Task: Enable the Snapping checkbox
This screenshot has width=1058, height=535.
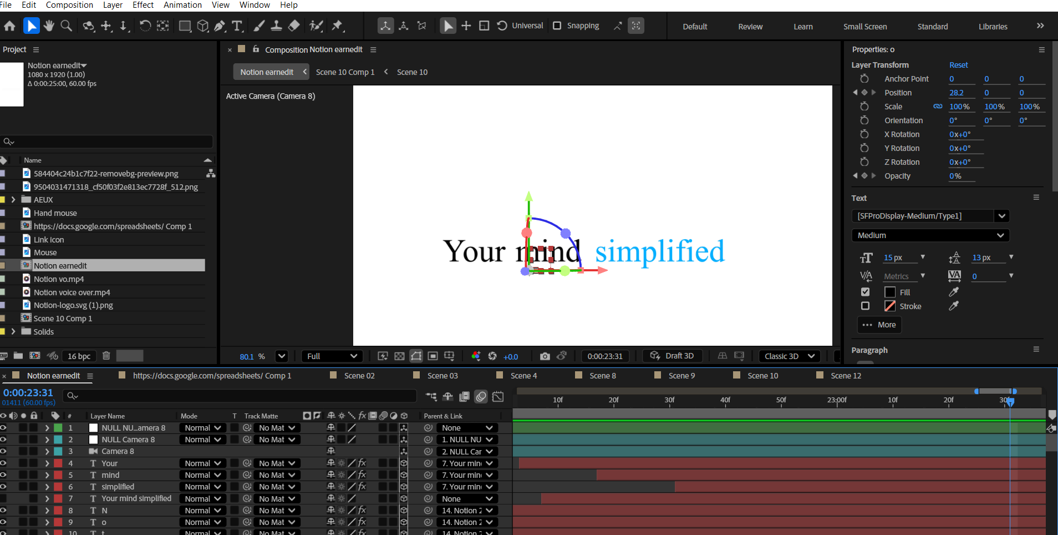Action: coord(557,26)
